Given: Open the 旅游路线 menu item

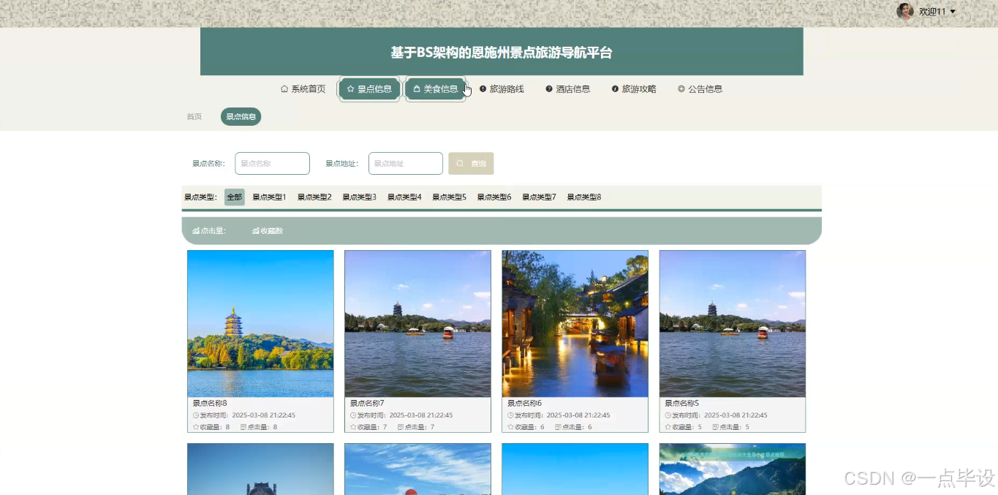Looking at the screenshot, I should (x=502, y=89).
